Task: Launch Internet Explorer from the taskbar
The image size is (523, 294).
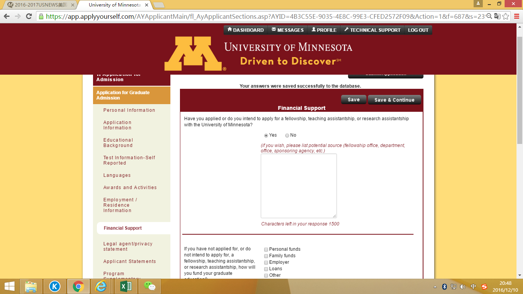Action: [101, 286]
